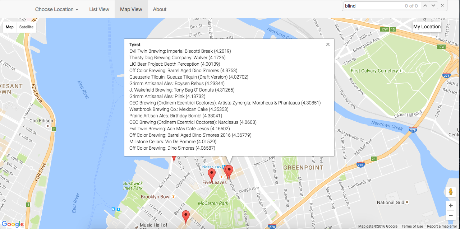Click the Millstone Vin De Pomme entry
460x229 pixels.
pos(173,141)
